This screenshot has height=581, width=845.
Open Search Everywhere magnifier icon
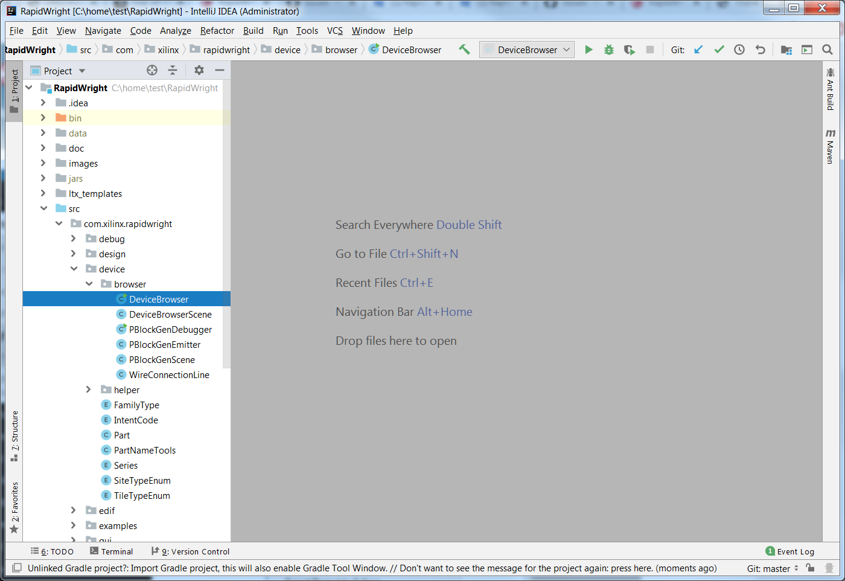click(827, 50)
